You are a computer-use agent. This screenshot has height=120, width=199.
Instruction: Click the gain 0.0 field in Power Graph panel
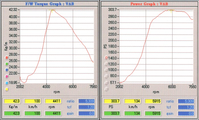click(186, 113)
